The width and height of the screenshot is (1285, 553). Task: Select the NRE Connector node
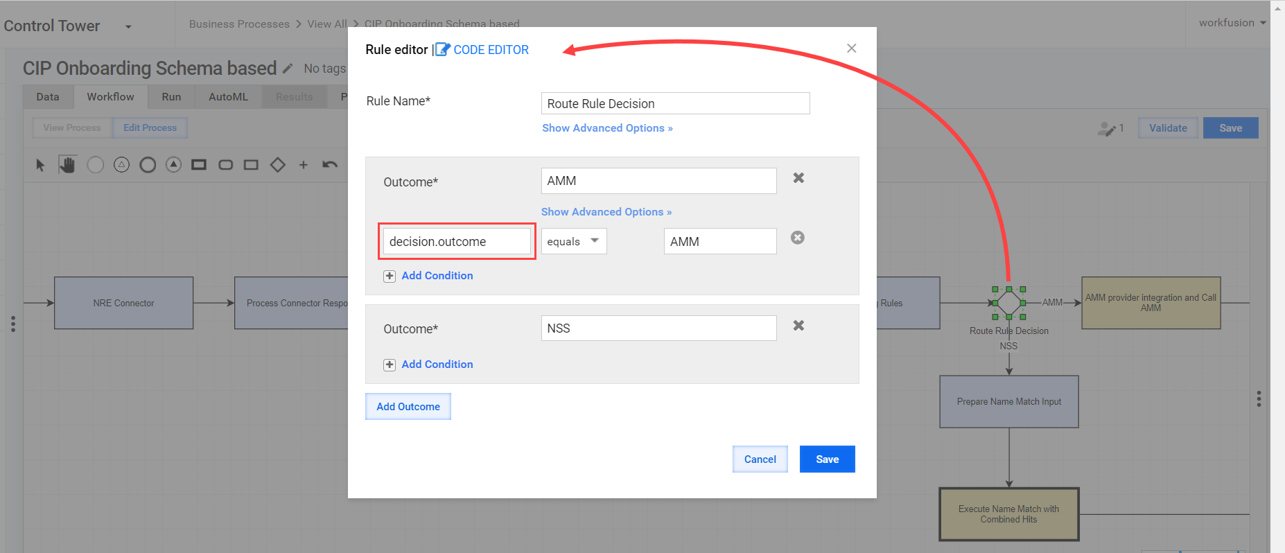pos(123,303)
